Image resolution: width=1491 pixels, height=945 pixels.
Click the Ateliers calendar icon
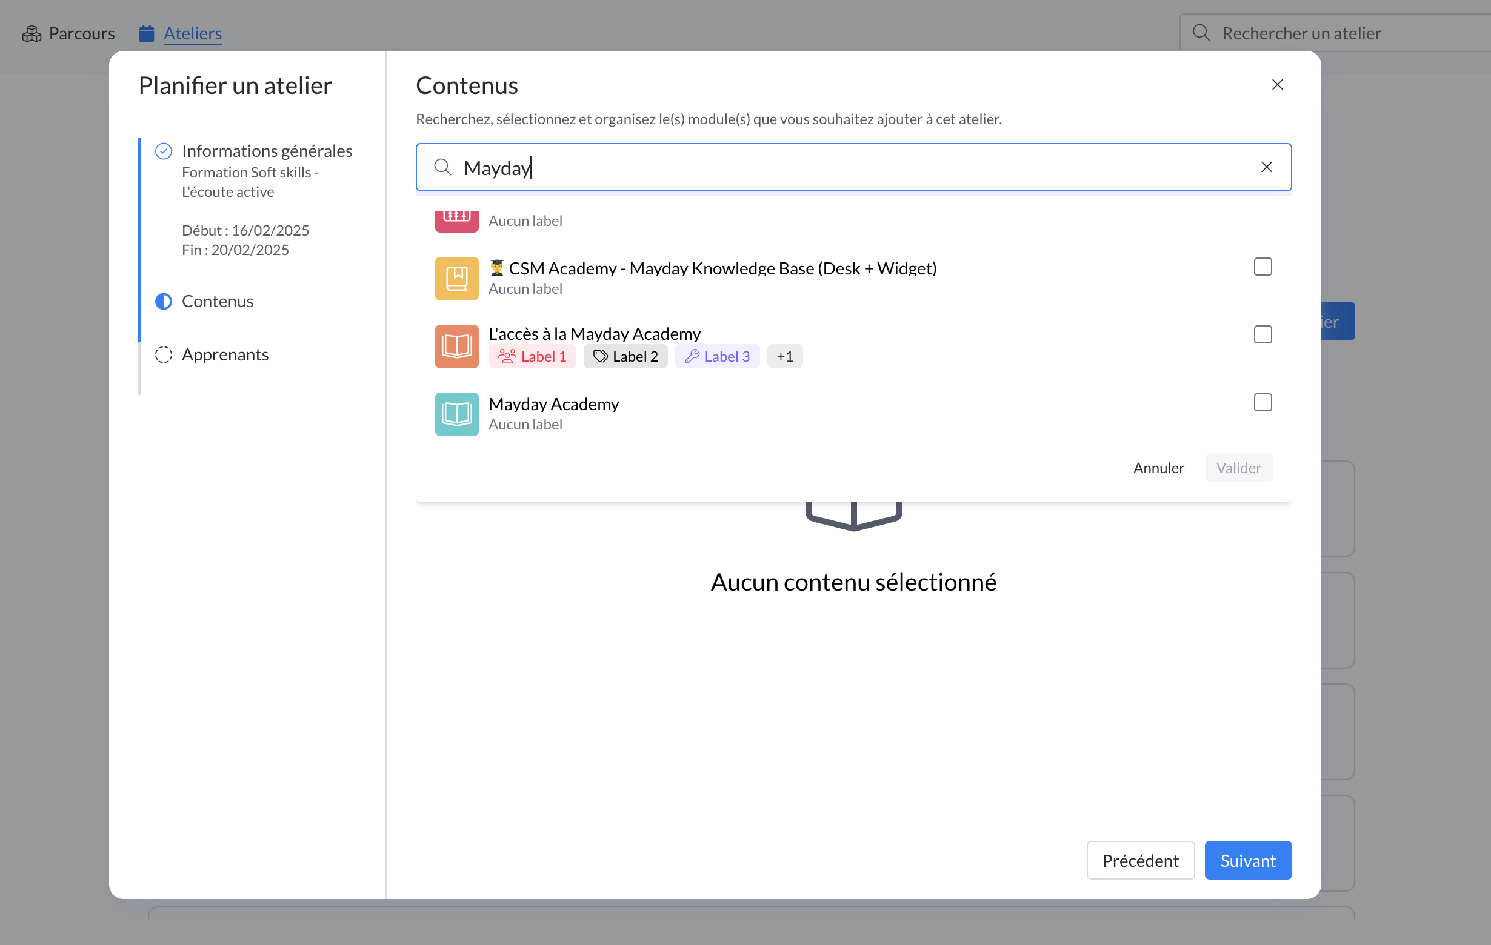pos(146,33)
